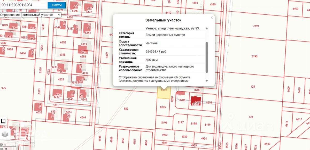Viewport: 310px width, 150px height.
Task: Click the Земли населенных пунктов value
Action: click(165, 35)
